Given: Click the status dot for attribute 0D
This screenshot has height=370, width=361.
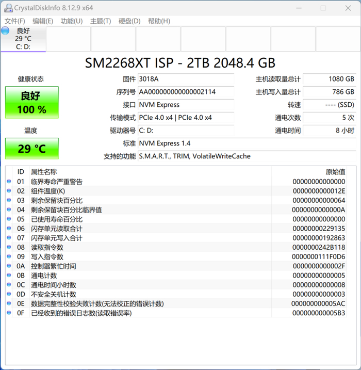Looking at the screenshot, I should pyautogui.click(x=9, y=294).
